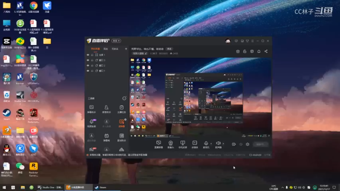The image size is (340, 191).
Task: Add a phone screen-cast source
Action: click(x=183, y=144)
